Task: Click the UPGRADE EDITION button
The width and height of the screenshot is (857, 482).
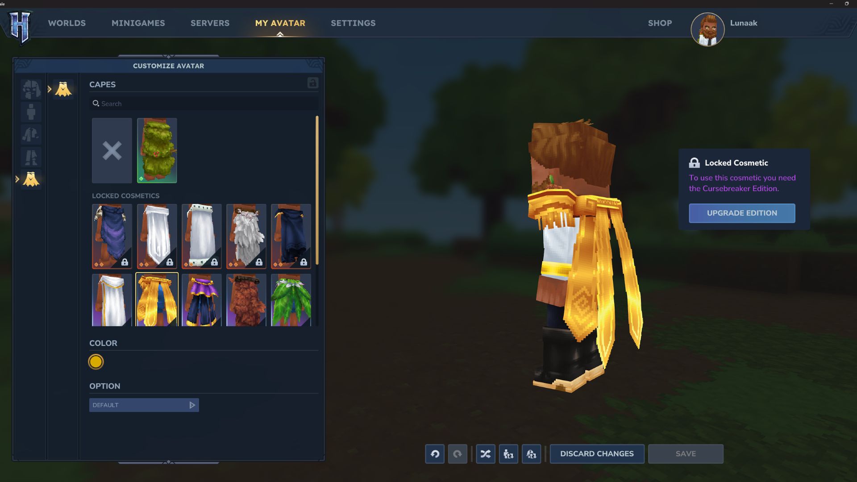Action: click(x=742, y=213)
